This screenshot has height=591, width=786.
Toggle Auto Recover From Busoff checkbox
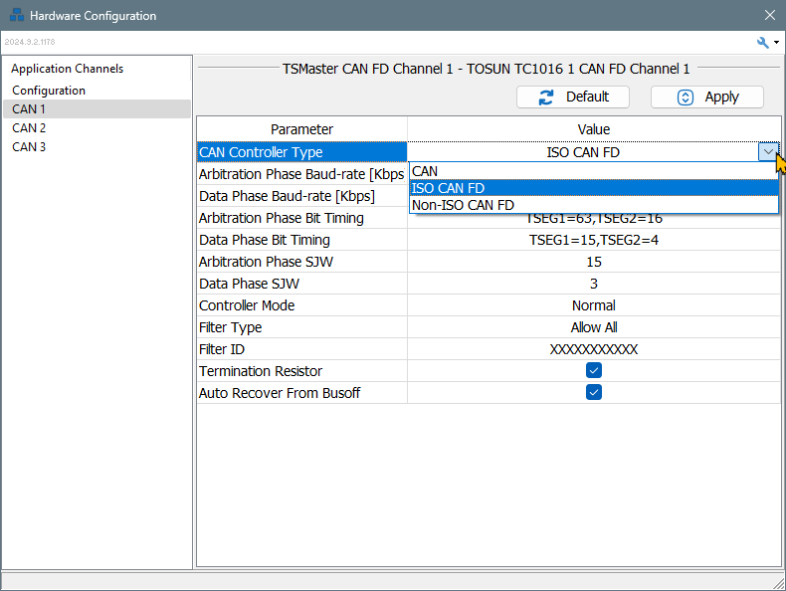click(594, 392)
